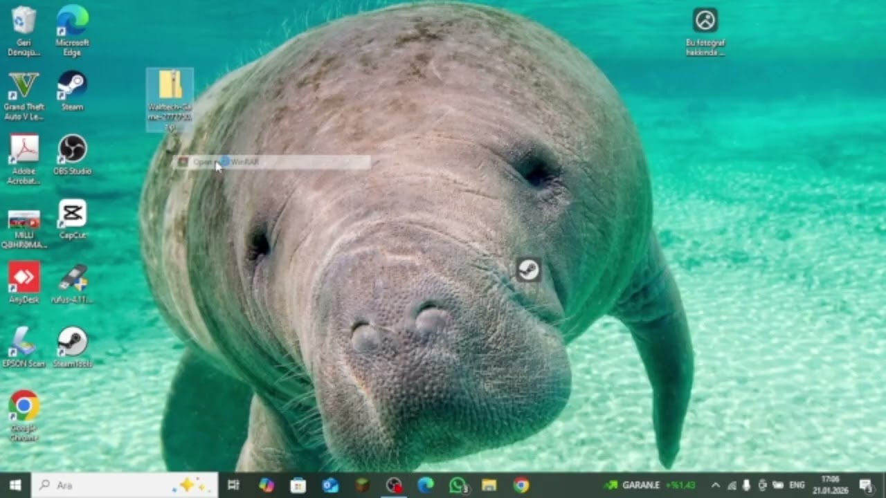886x498 pixels.
Task: Open the Windows Start menu
Action: [x=15, y=486]
